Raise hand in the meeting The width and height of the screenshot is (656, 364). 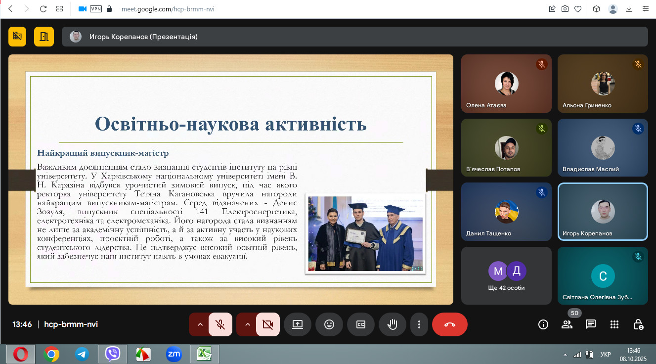(393, 324)
